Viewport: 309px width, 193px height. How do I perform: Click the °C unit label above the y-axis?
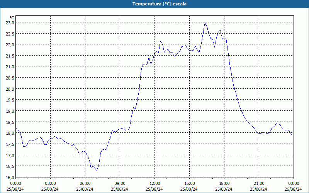12,18
